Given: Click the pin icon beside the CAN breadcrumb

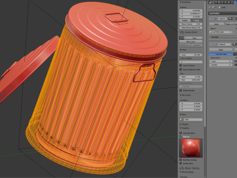Looking at the screenshot, I should 210,7.
